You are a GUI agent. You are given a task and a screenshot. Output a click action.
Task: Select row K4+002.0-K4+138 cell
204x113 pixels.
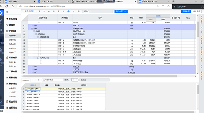pyautogui.click(x=33, y=92)
